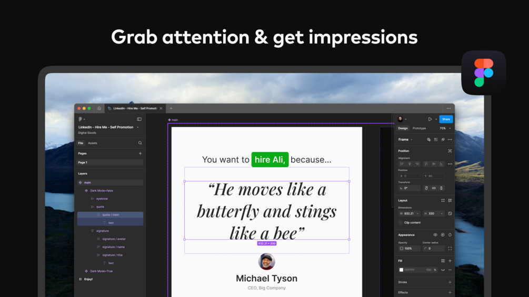The width and height of the screenshot is (529, 297).
Task: Toggle layer visibility eye in Appearance
Action: 435,235
